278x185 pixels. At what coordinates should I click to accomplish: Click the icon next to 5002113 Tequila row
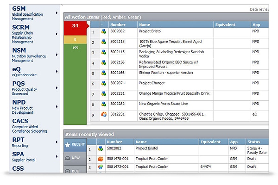click(104, 43)
